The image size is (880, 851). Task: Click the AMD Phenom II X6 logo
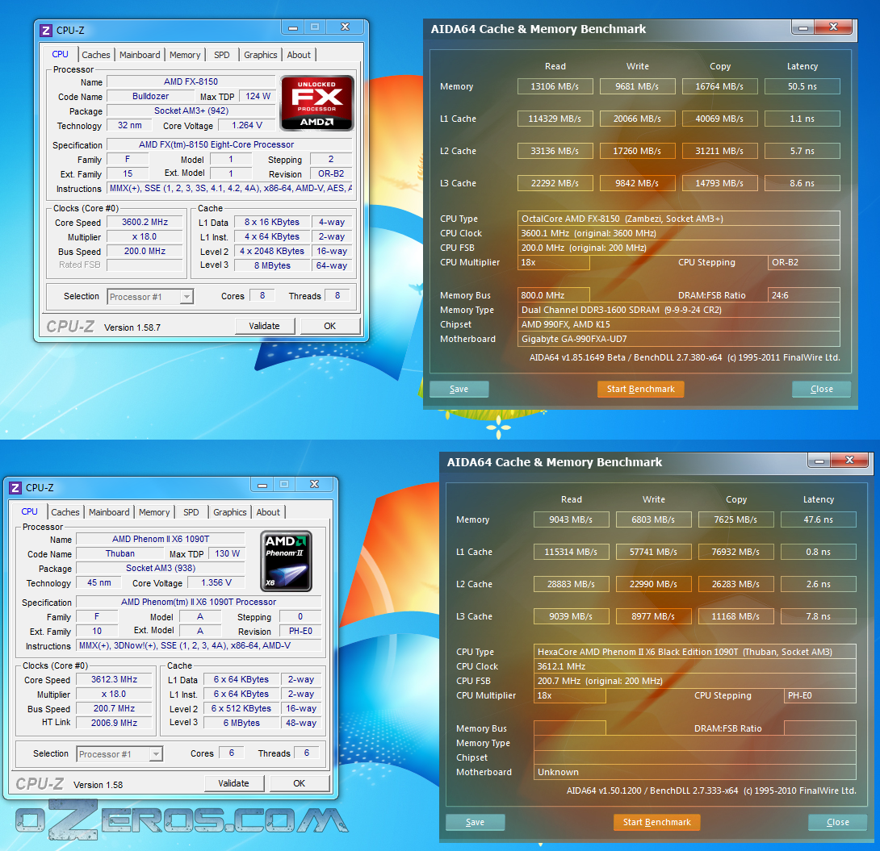(x=287, y=561)
